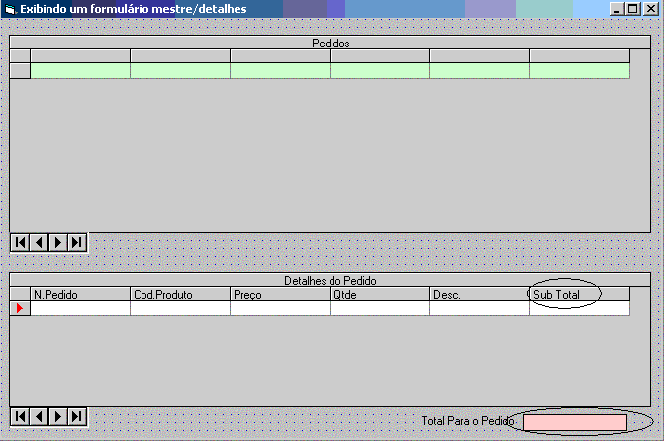Go to first record in Pedidos navigator

pos(20,243)
